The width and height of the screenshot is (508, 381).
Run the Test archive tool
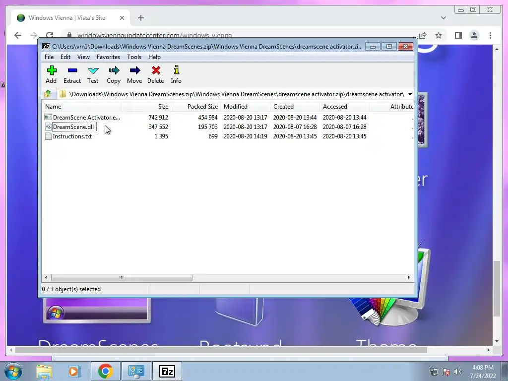[x=93, y=74]
